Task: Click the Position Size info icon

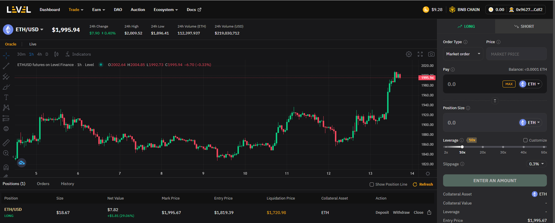Action: (x=468, y=108)
